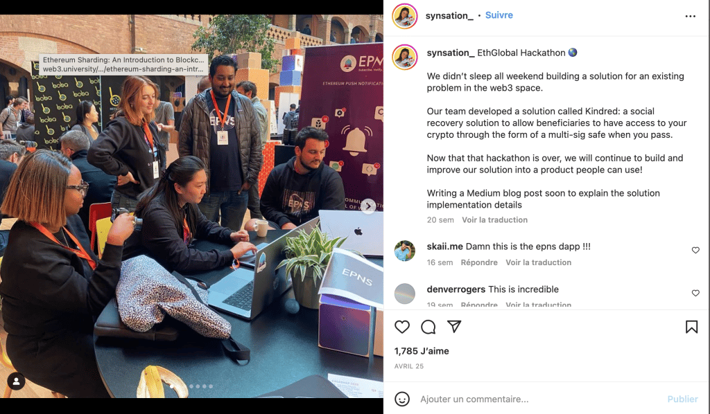Like denverrogers' comment

tap(695, 293)
